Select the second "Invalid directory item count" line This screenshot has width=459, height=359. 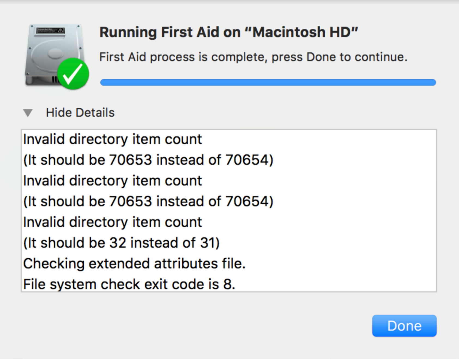pos(113,181)
